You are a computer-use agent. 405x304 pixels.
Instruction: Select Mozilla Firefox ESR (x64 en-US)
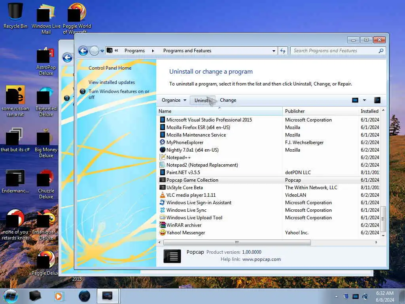pyautogui.click(x=268, y=127)
